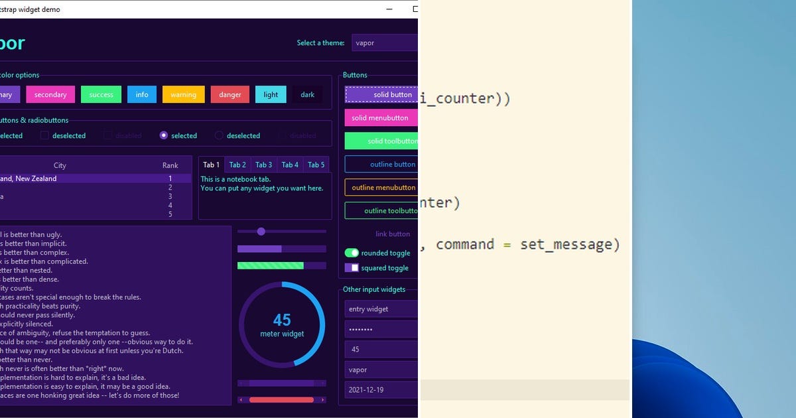Check the 'deselected' checkbox

coord(45,135)
